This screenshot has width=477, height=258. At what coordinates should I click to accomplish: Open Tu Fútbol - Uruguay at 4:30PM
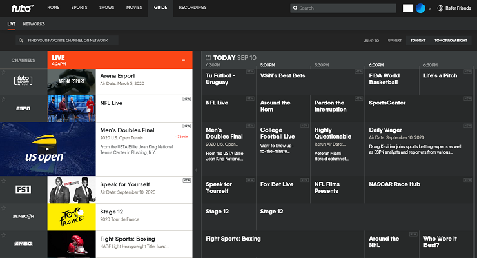(x=228, y=82)
